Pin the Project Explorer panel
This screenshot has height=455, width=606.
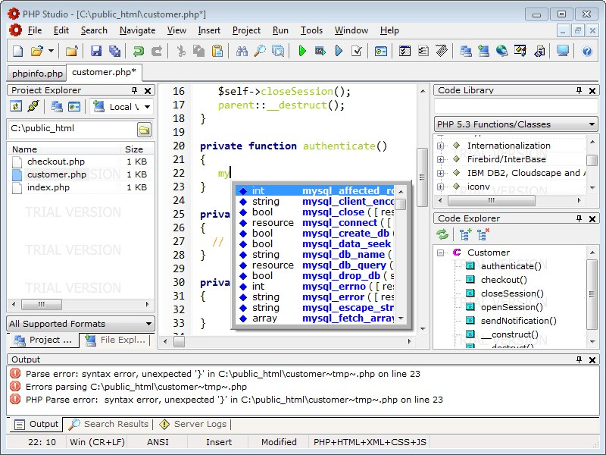click(135, 90)
